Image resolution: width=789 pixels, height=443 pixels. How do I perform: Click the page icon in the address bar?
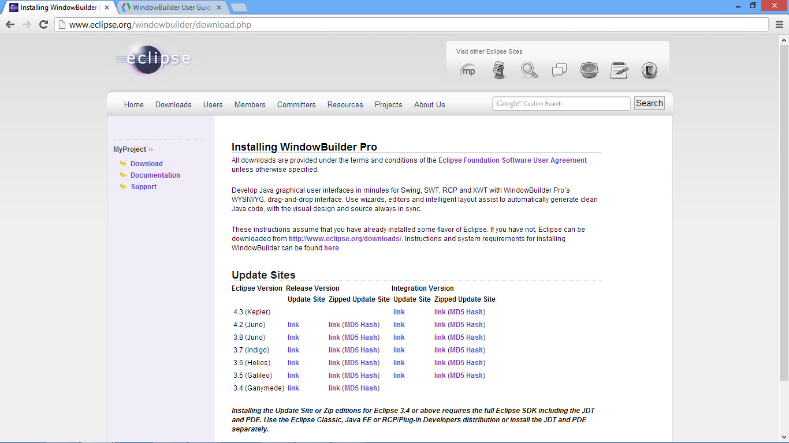coord(61,24)
